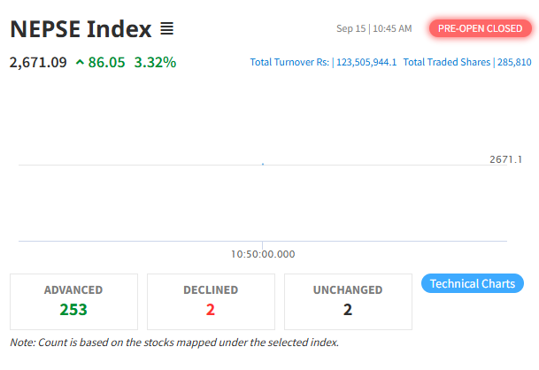Screen dimensions: 539x370
Task: Open the index list menu icon
Action: pos(166,28)
